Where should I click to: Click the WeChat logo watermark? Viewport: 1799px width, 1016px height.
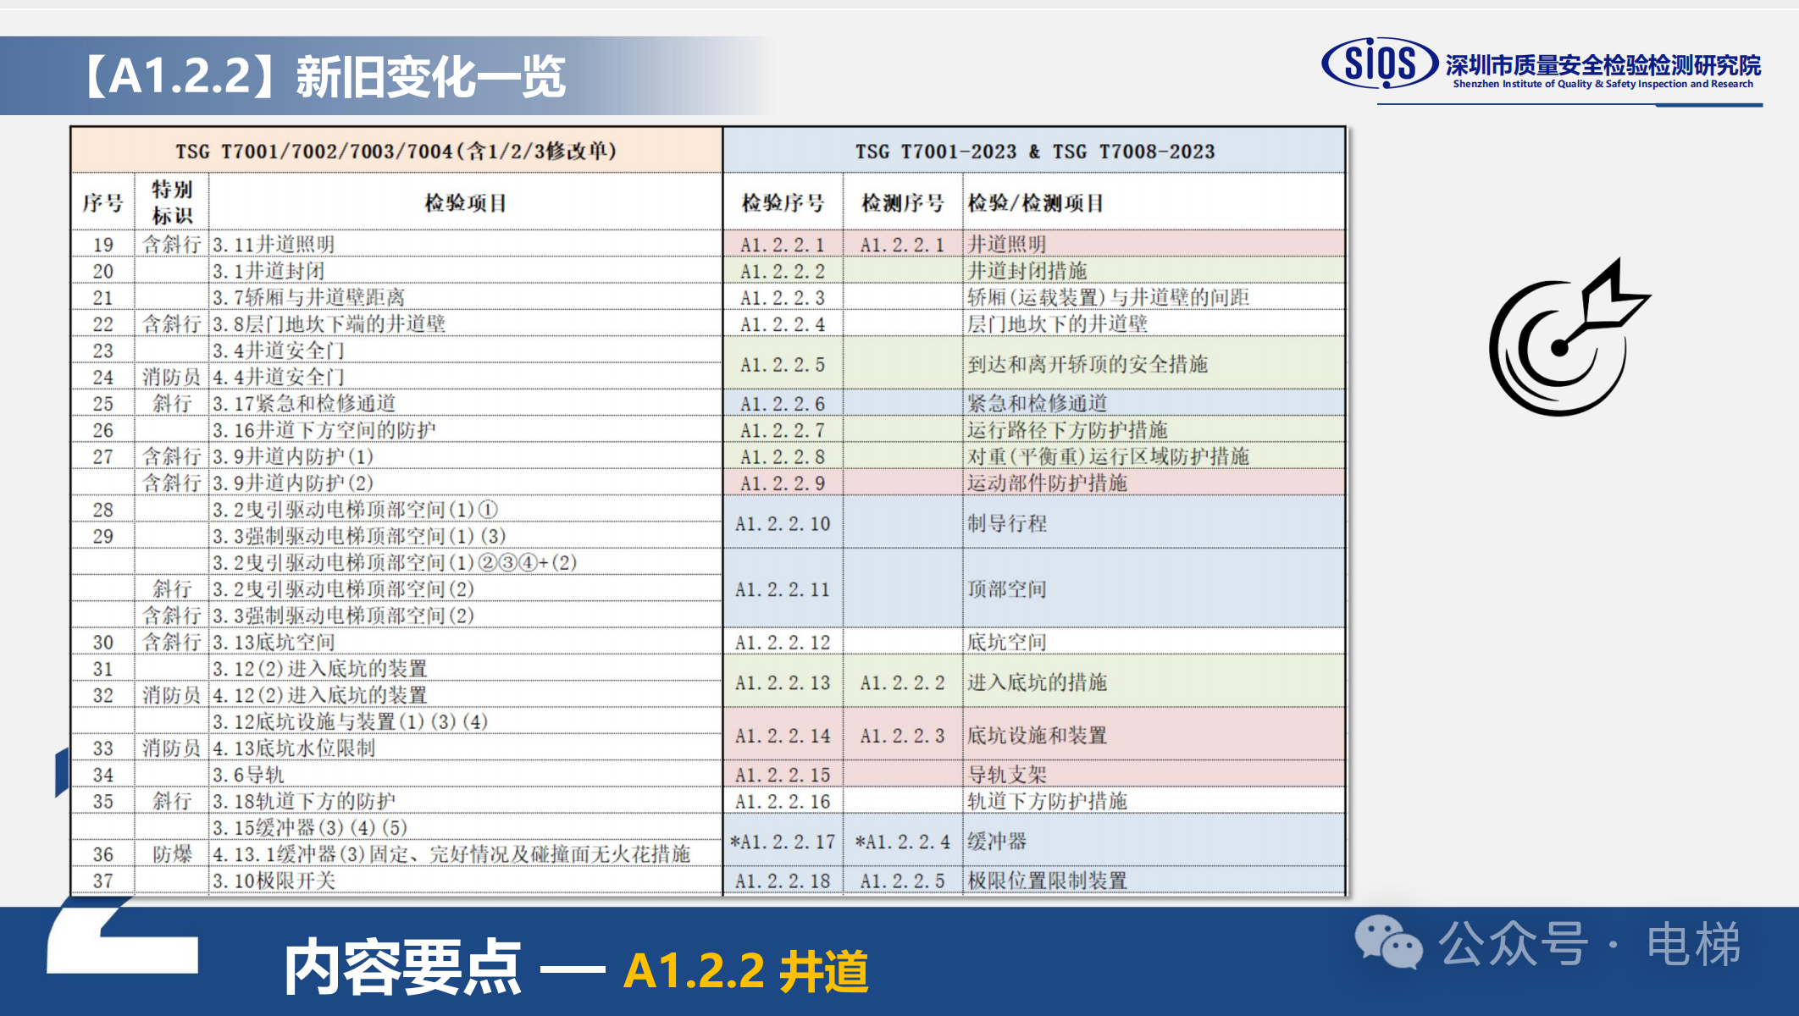click(1387, 941)
